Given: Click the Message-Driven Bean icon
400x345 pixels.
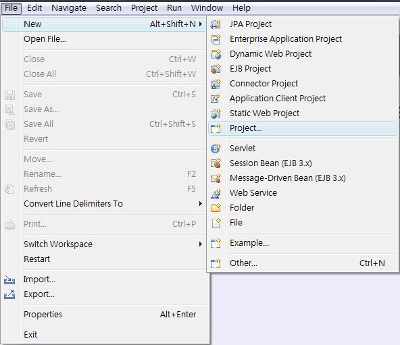Looking at the screenshot, I should 216,178.
